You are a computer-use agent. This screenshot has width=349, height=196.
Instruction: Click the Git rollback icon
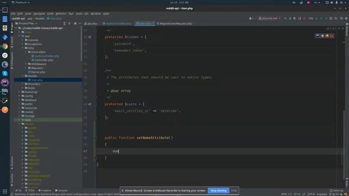(336, 19)
